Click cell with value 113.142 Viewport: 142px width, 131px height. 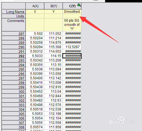click(x=53, y=78)
